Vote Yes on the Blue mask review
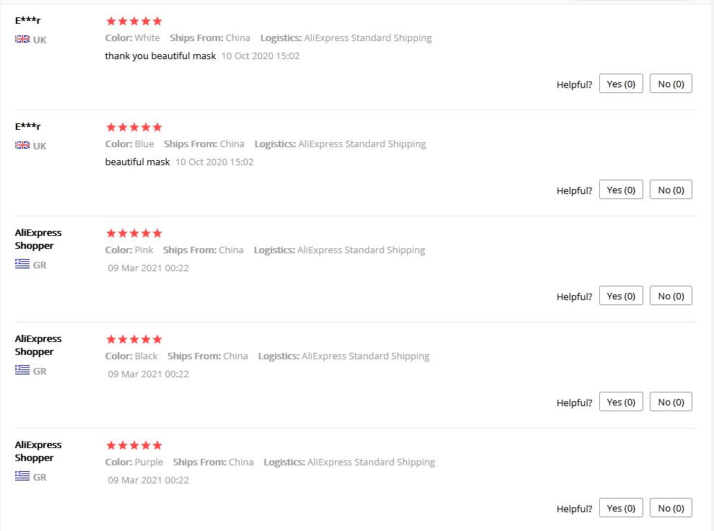This screenshot has width=714, height=531. [621, 190]
